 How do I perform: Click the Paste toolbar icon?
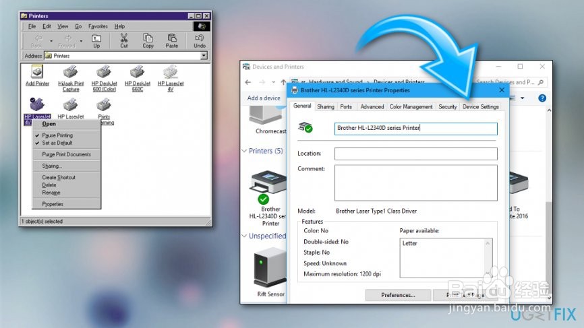click(172, 41)
